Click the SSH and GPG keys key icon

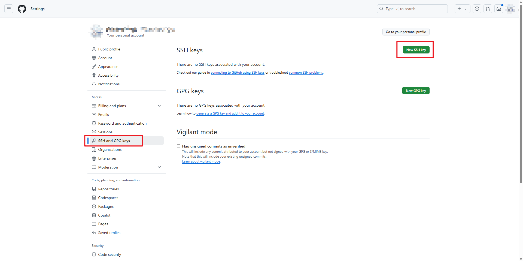click(94, 141)
